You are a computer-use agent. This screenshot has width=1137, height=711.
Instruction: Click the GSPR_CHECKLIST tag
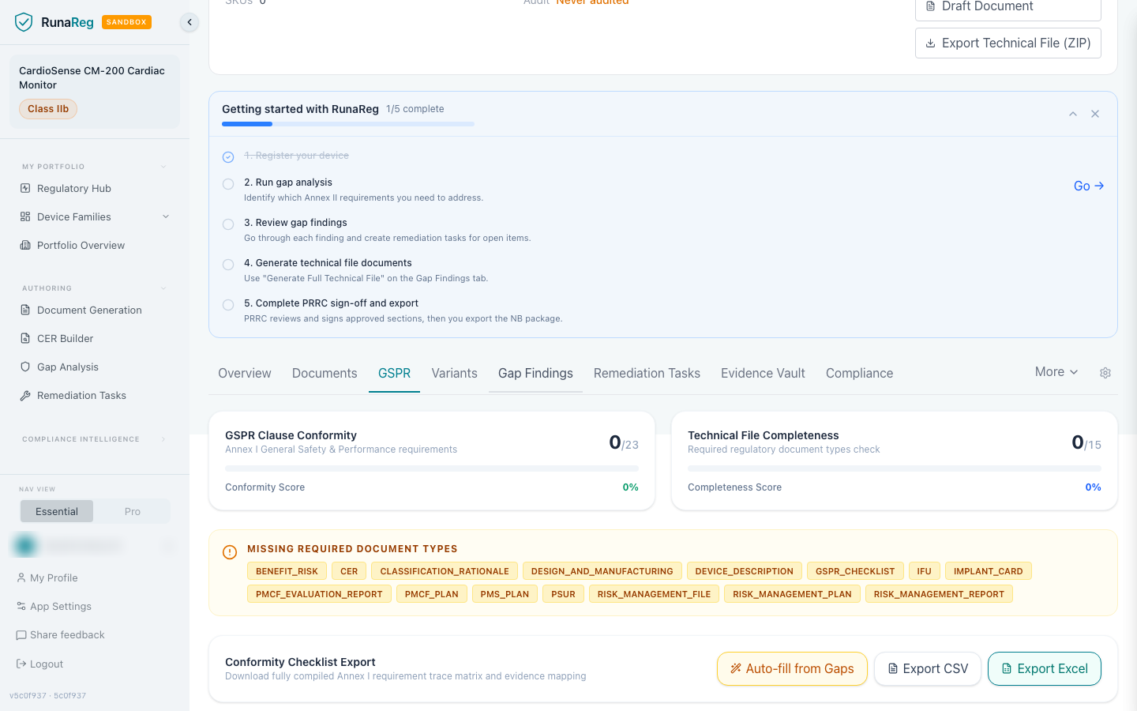pyautogui.click(x=855, y=571)
